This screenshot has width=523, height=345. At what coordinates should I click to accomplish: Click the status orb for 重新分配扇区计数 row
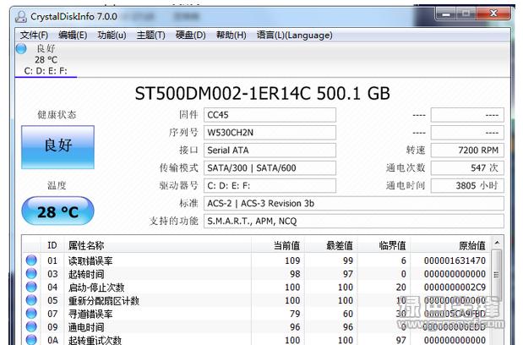31,300
